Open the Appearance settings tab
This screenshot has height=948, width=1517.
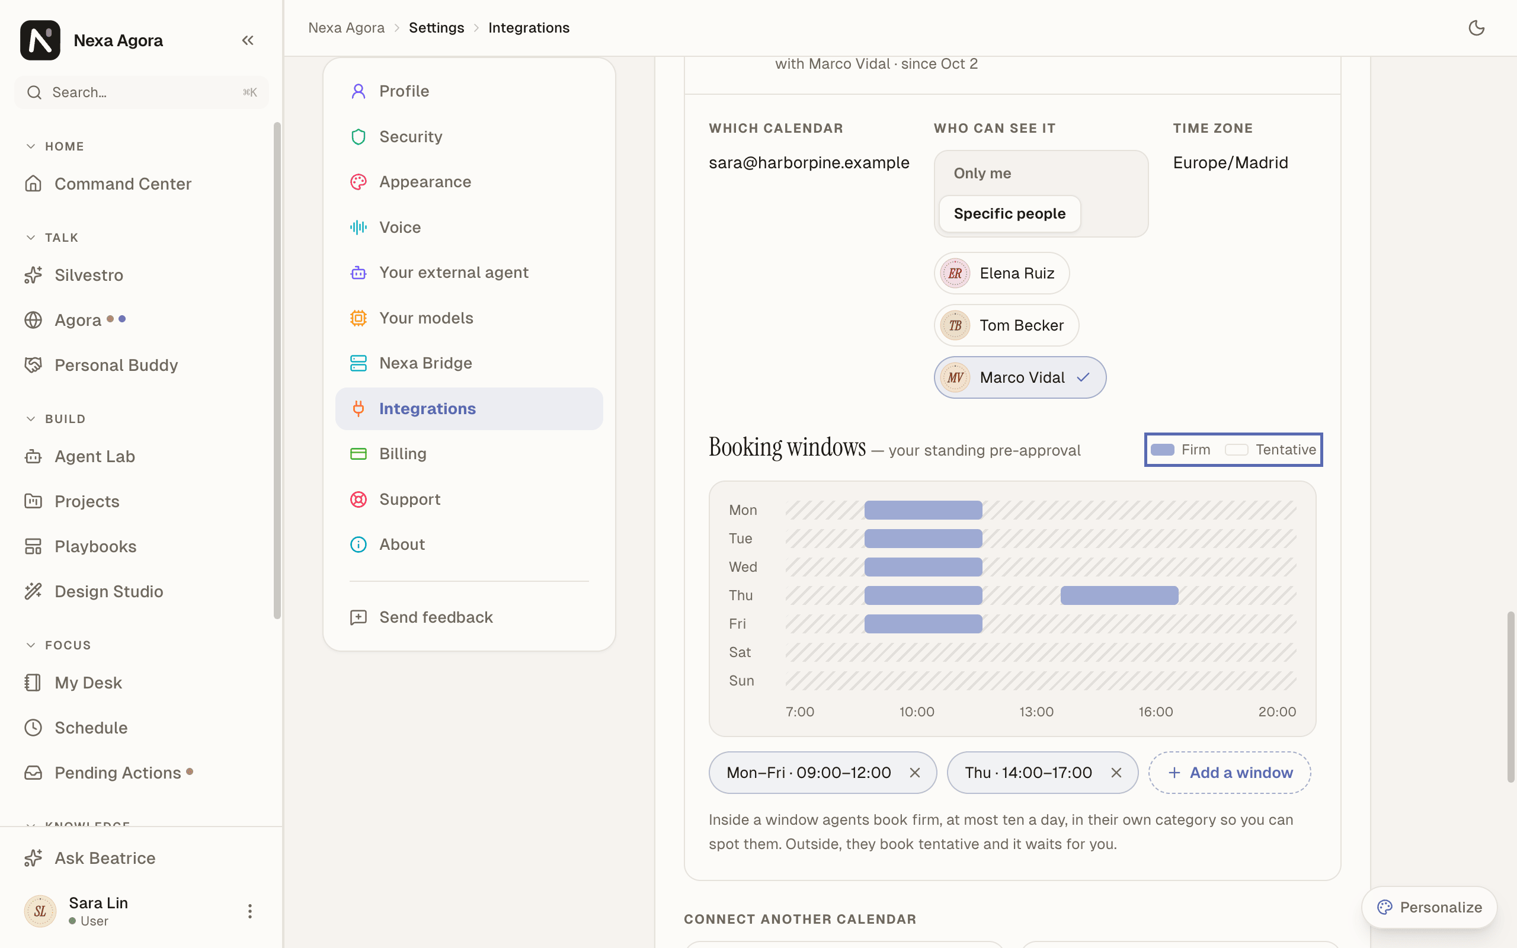[469, 182]
